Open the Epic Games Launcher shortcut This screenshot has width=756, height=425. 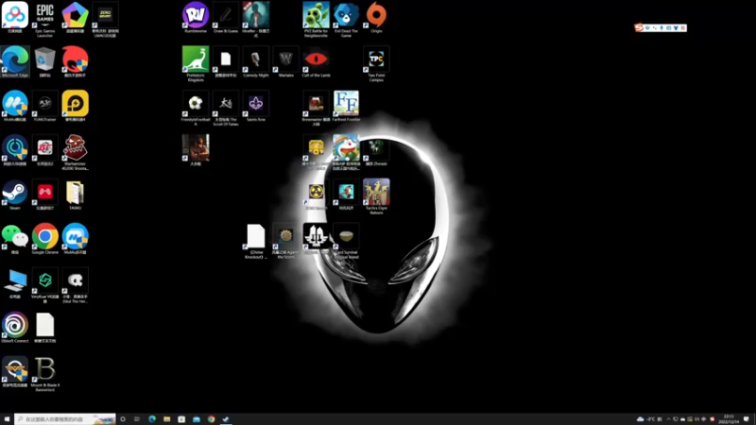[44, 18]
